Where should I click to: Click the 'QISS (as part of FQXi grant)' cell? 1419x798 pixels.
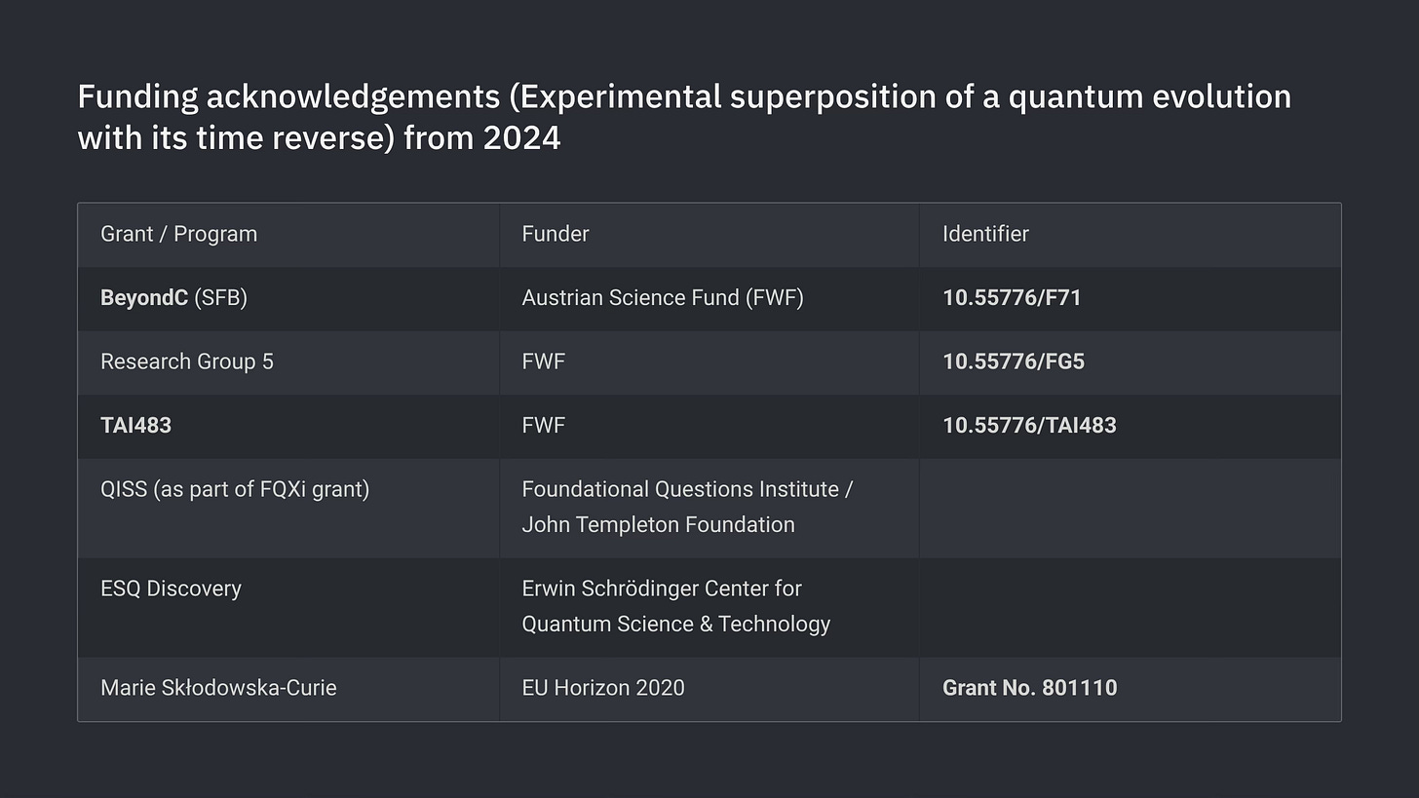[235, 489]
